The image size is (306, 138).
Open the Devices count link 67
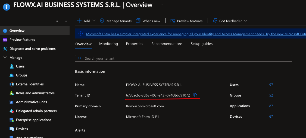coord(271,117)
